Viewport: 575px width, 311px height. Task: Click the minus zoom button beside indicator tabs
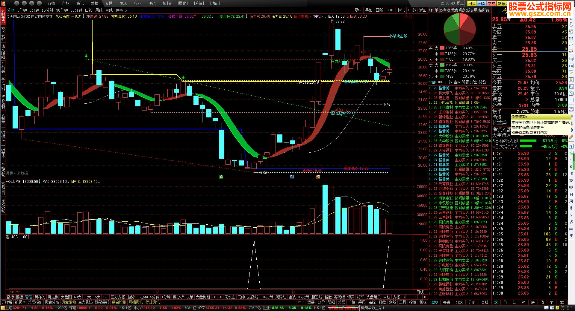(x=420, y=297)
